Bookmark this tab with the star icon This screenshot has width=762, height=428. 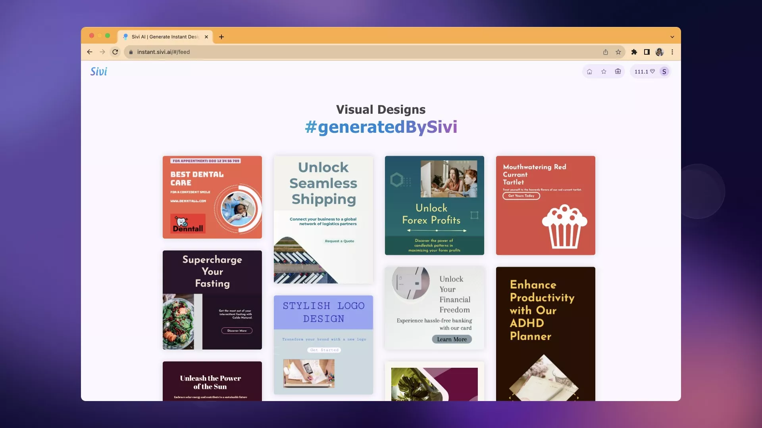point(618,52)
